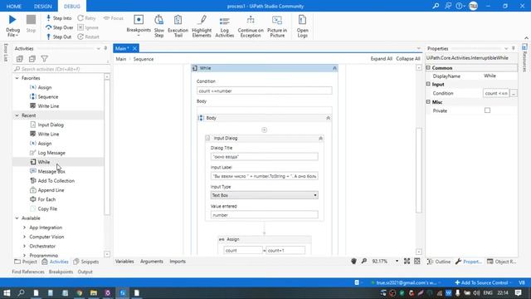
Task: Toggle the overview panel icon
Action: click(x=417, y=261)
